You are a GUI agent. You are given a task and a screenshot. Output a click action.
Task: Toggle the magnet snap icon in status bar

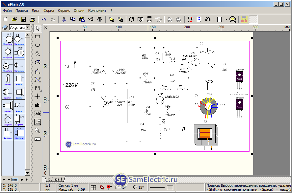[x=102, y=187]
